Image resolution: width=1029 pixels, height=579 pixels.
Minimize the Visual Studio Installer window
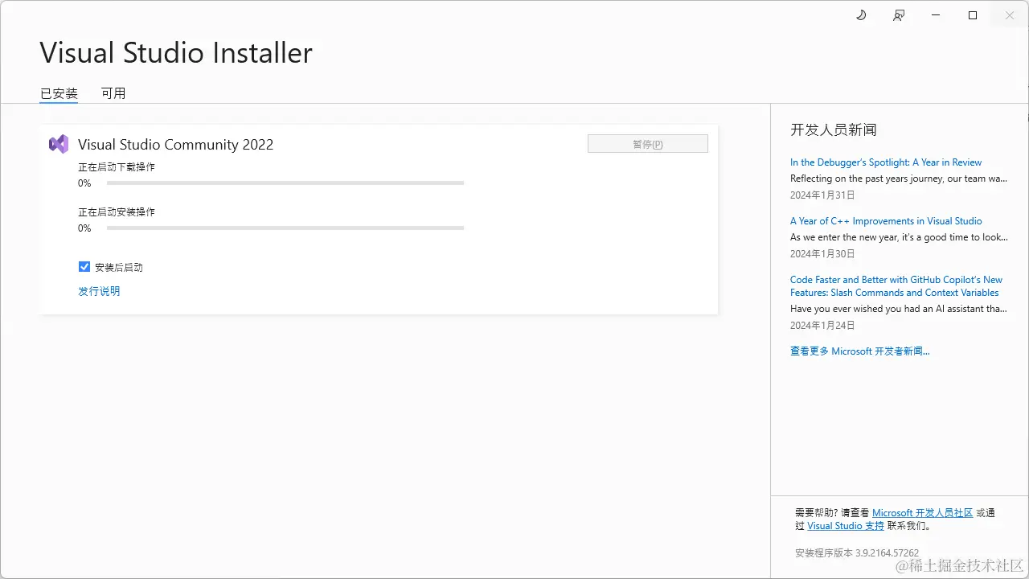click(936, 15)
